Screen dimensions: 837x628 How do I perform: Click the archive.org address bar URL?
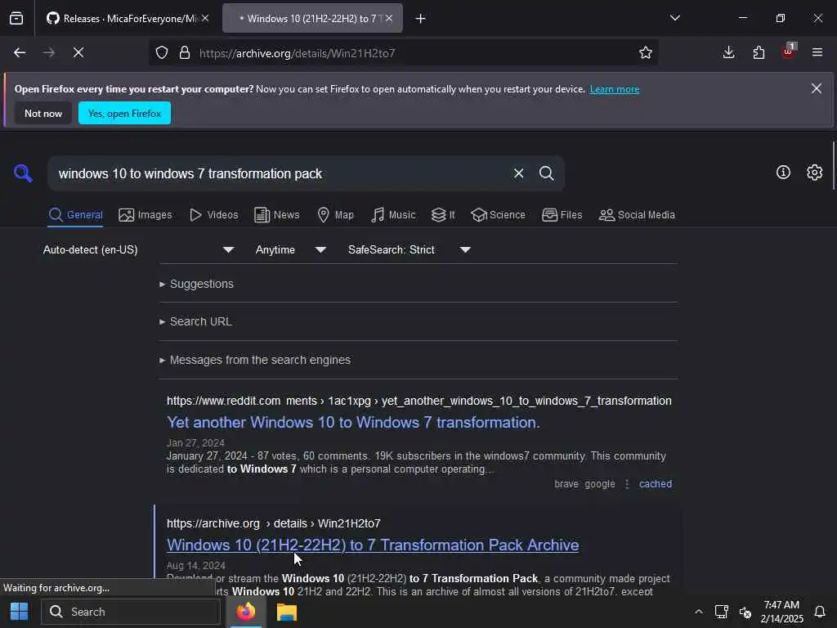pos(297,53)
